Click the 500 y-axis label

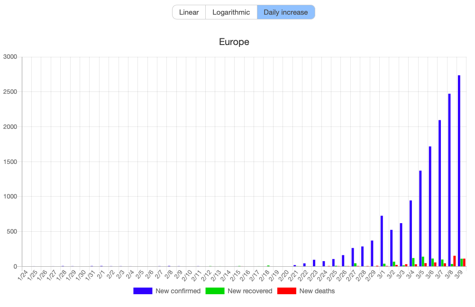tap(12, 232)
